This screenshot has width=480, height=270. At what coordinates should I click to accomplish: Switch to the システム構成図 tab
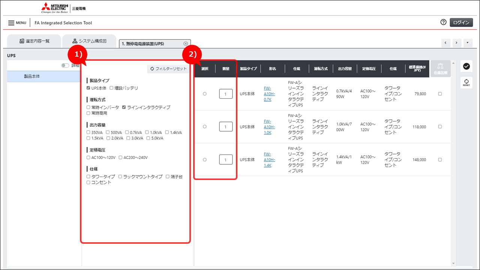[90, 41]
